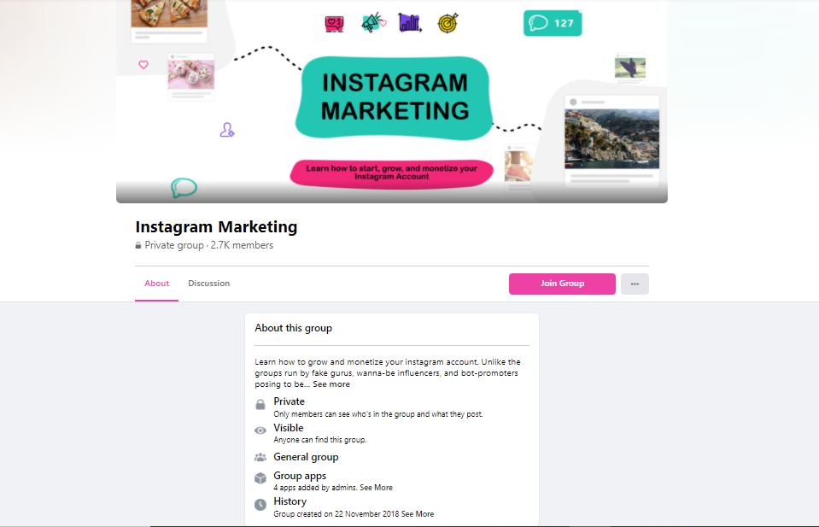This screenshot has width=819, height=527.
Task: Open the three-dots more options menu
Action: pyautogui.click(x=635, y=284)
